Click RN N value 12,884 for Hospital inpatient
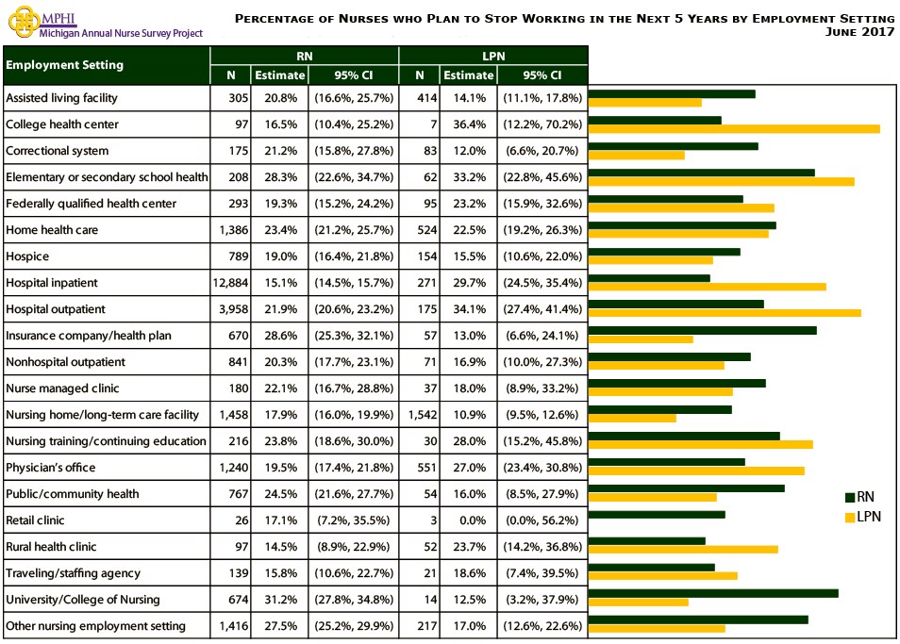Image resolution: width=900 pixels, height=644 pixels. coord(231,283)
